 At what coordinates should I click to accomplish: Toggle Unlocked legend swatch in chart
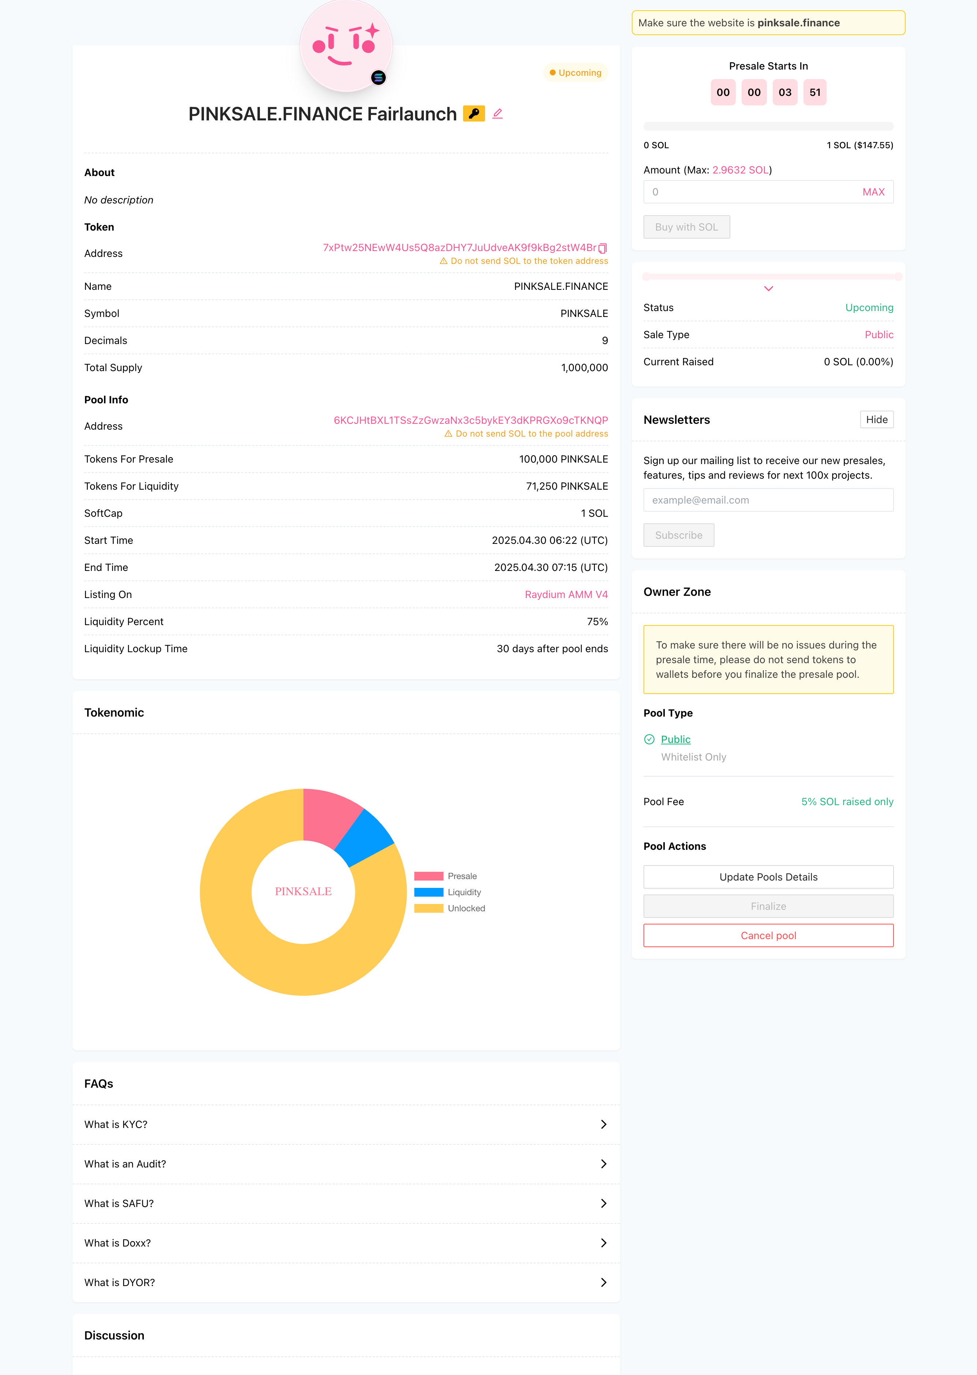[x=428, y=908]
